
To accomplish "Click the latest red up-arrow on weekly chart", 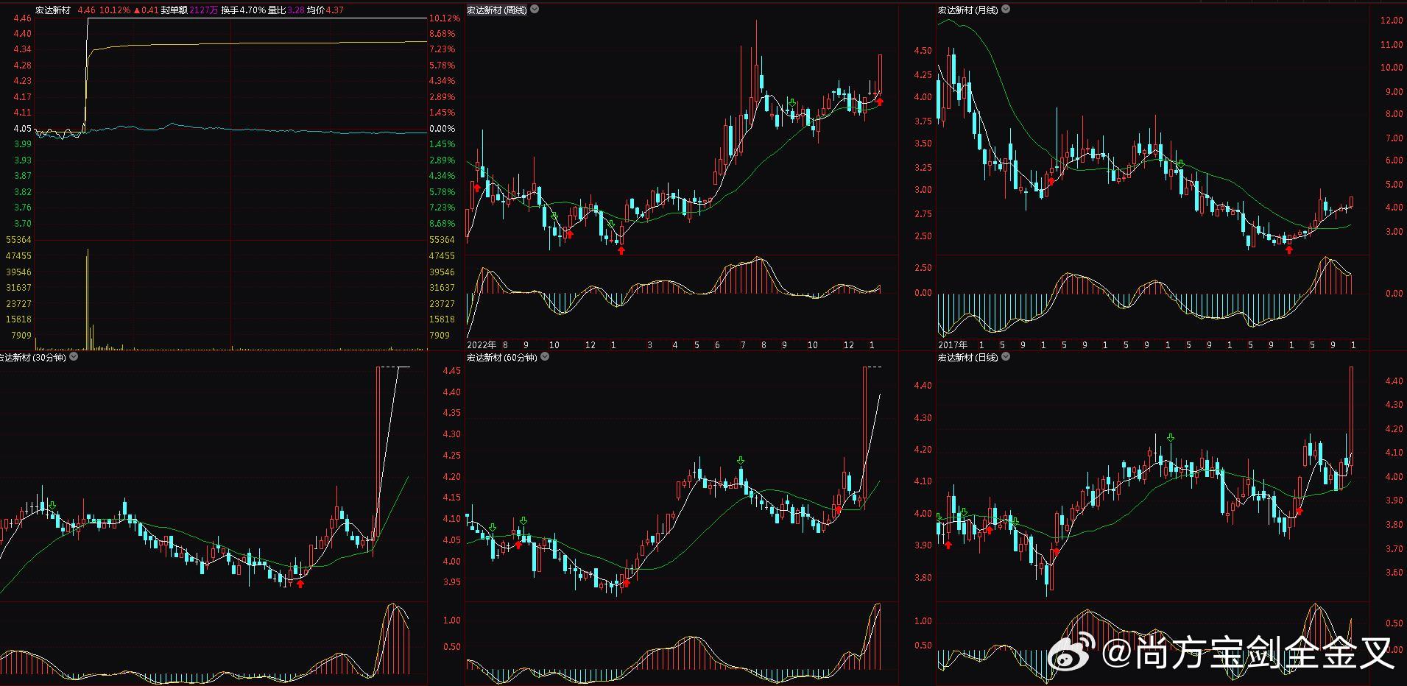I will click(x=879, y=102).
